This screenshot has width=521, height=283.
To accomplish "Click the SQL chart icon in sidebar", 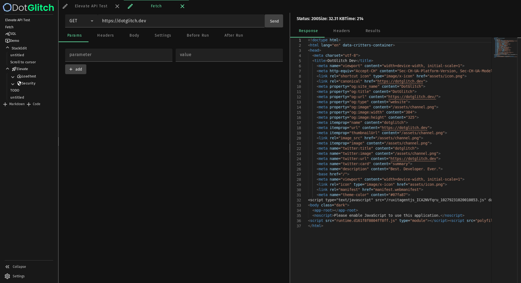I will click(7, 34).
